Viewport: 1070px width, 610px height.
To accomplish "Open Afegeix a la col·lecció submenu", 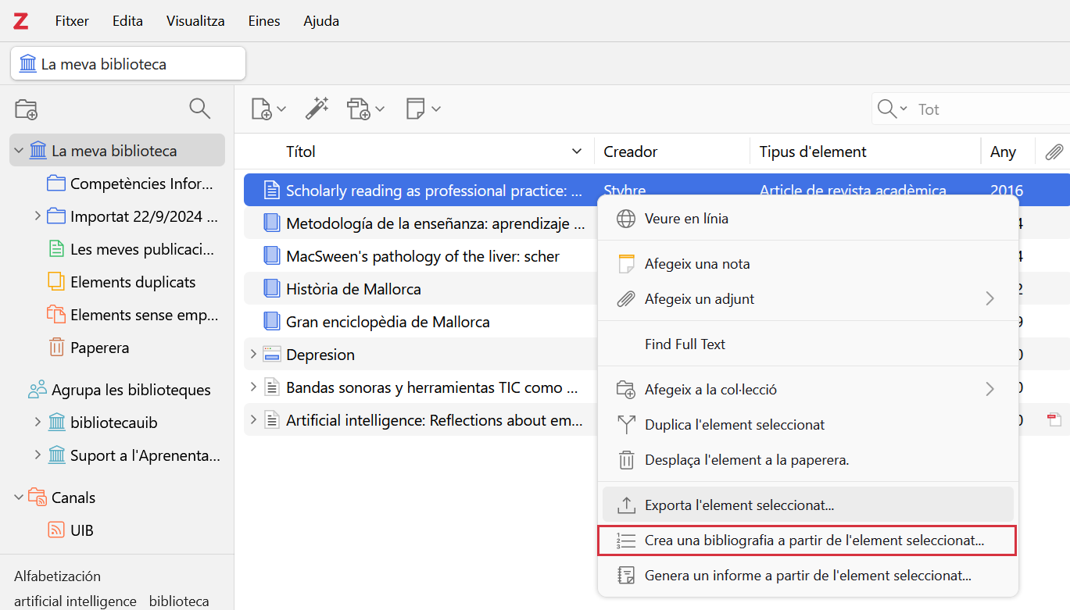I will pos(808,389).
